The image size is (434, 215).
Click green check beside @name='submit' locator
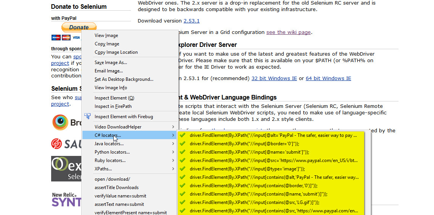pyautogui.click(x=182, y=152)
